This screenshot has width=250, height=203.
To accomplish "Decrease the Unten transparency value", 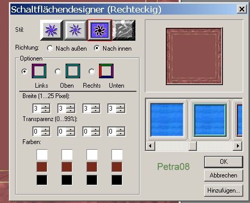I will coord(121,134).
